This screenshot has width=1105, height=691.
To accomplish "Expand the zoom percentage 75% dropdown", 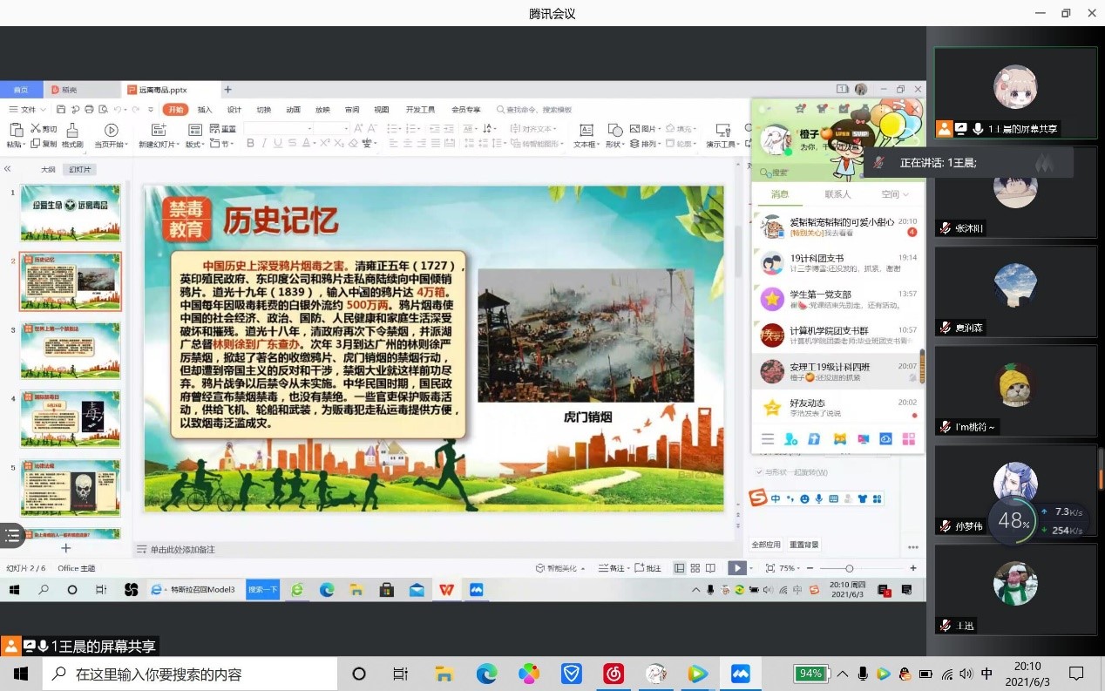I will click(790, 568).
